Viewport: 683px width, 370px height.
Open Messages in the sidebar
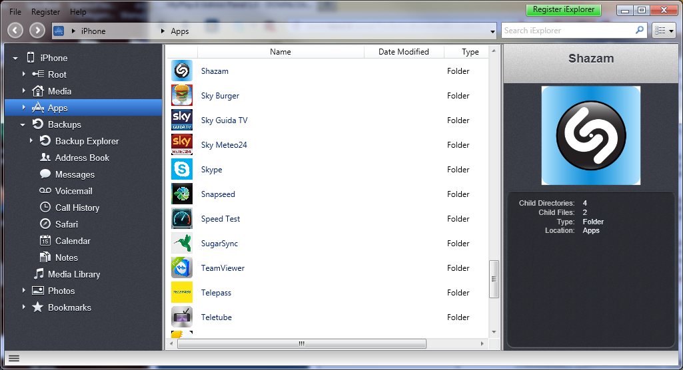point(75,174)
